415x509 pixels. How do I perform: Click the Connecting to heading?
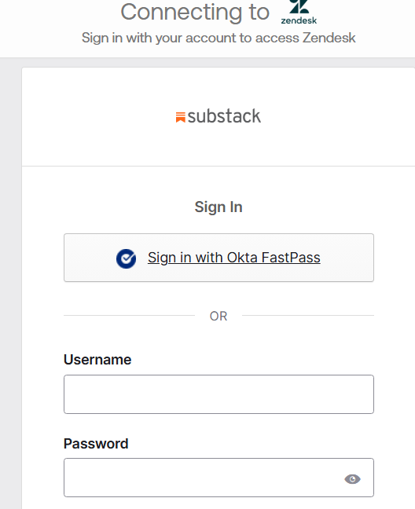pos(195,13)
